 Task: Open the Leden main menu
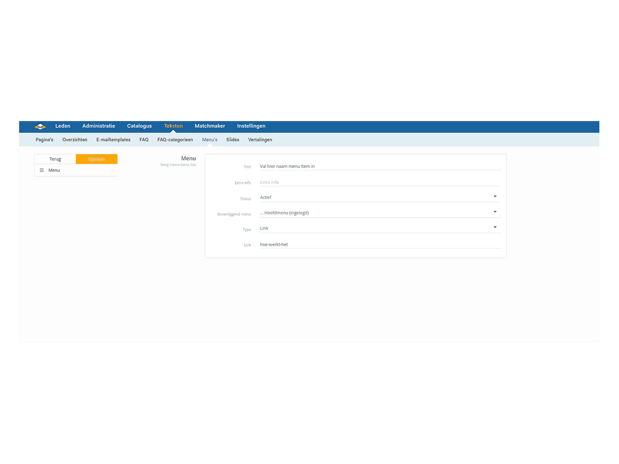(63, 126)
